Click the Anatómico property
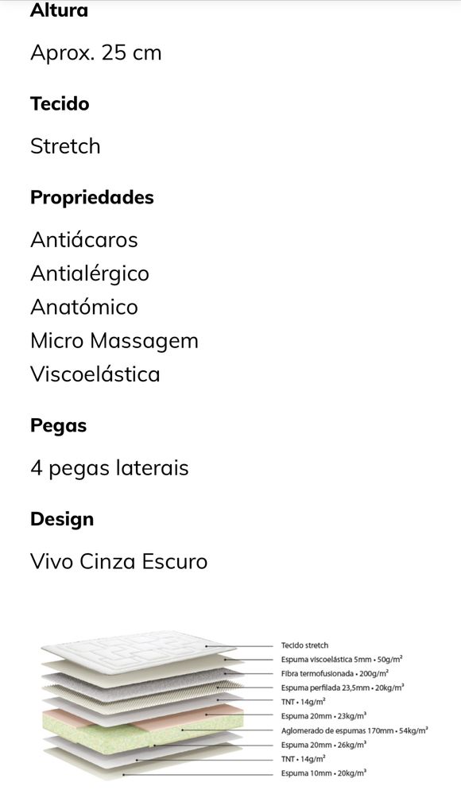461x794 pixels. pyautogui.click(x=84, y=307)
